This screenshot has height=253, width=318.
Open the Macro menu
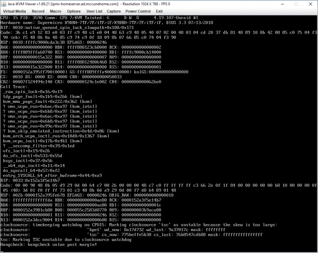[x=55, y=11]
